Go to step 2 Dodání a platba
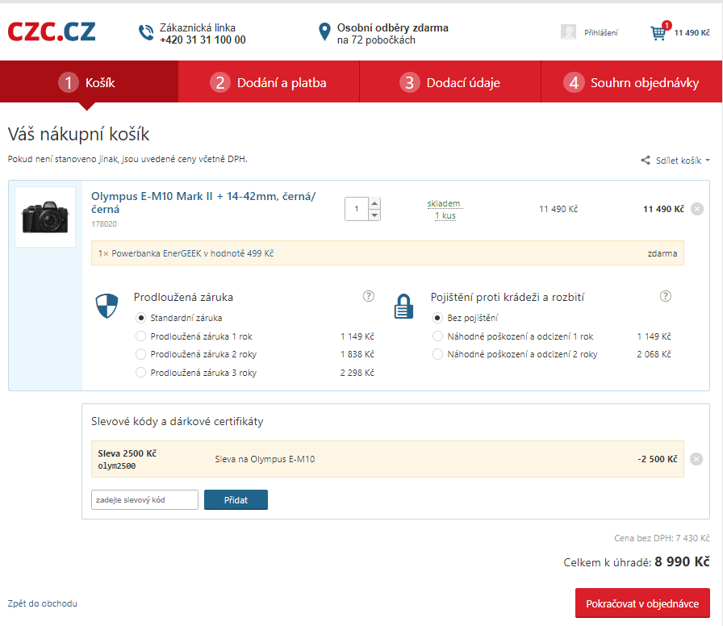The width and height of the screenshot is (723, 626). (x=269, y=81)
